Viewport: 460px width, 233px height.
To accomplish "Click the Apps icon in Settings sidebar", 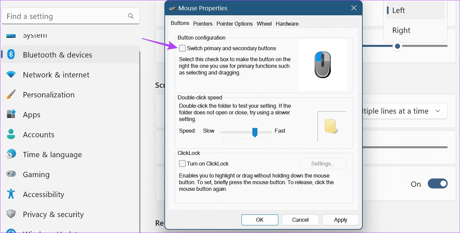I will point(11,115).
